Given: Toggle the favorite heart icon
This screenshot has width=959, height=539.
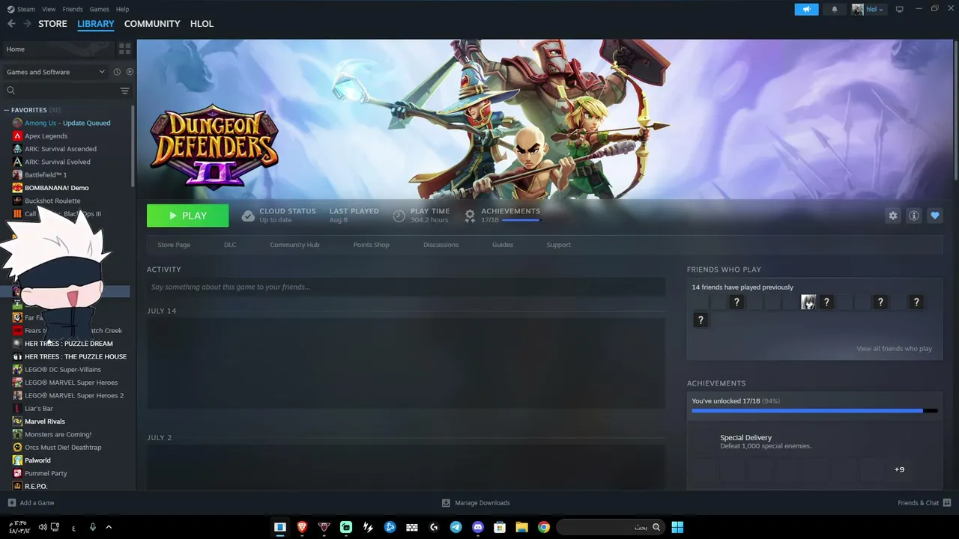Looking at the screenshot, I should point(935,216).
